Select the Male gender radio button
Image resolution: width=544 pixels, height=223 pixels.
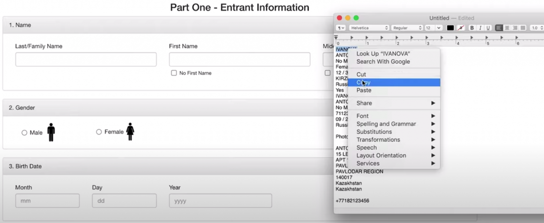24,133
